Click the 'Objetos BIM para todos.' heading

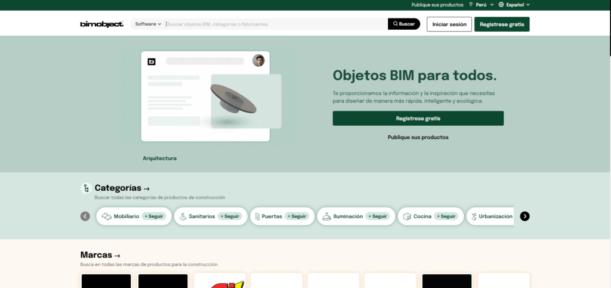(x=415, y=76)
